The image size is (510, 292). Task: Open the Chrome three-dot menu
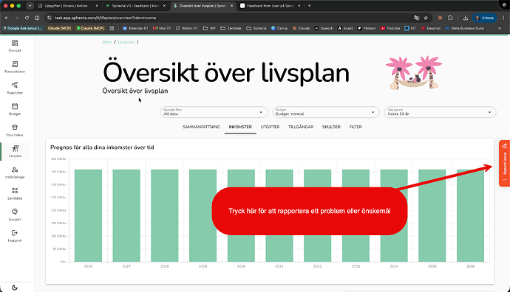(503, 18)
